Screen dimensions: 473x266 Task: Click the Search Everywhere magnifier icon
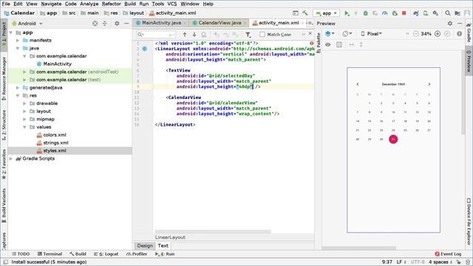click(448, 13)
